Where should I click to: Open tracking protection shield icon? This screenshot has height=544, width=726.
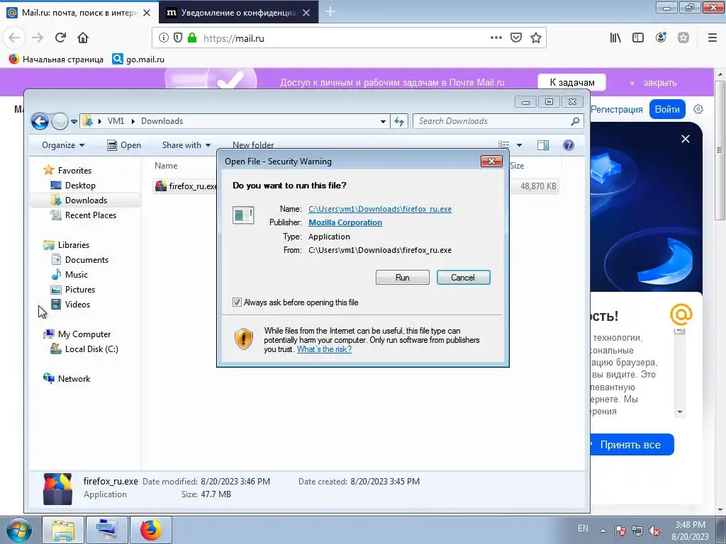(x=178, y=38)
